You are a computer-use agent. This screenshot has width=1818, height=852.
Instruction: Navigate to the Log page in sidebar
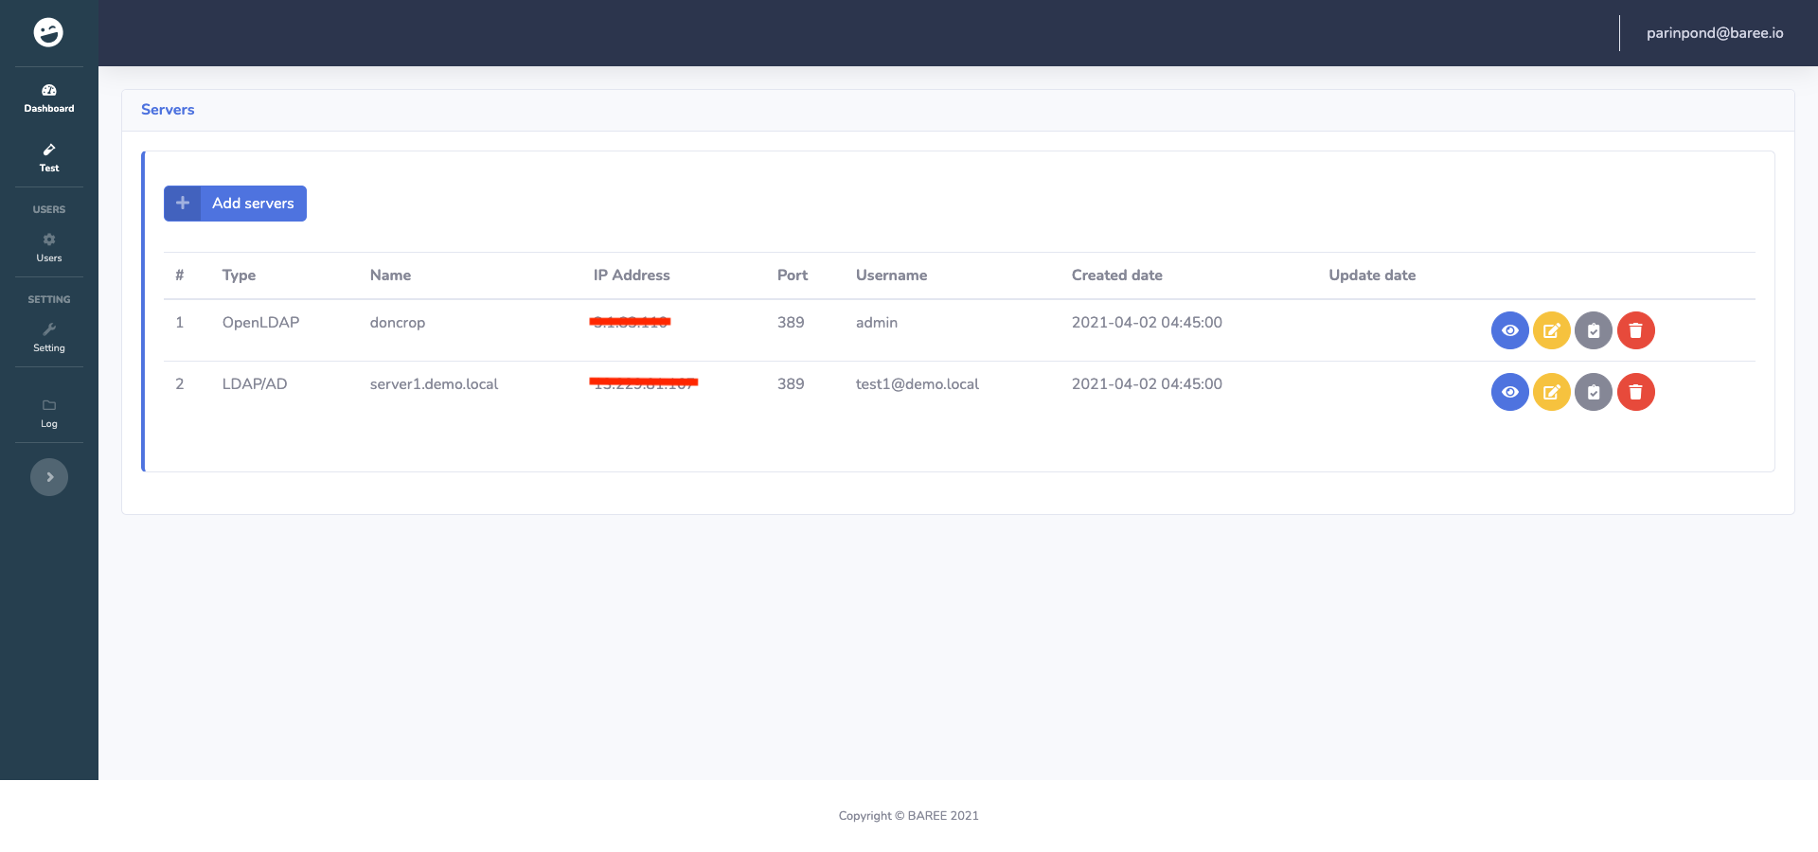(x=48, y=412)
